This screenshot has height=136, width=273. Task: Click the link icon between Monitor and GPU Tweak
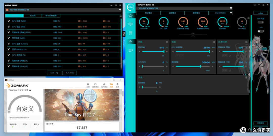click(124, 34)
